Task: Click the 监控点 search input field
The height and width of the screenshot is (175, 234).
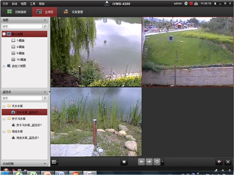Action: pyautogui.click(x=22, y=98)
